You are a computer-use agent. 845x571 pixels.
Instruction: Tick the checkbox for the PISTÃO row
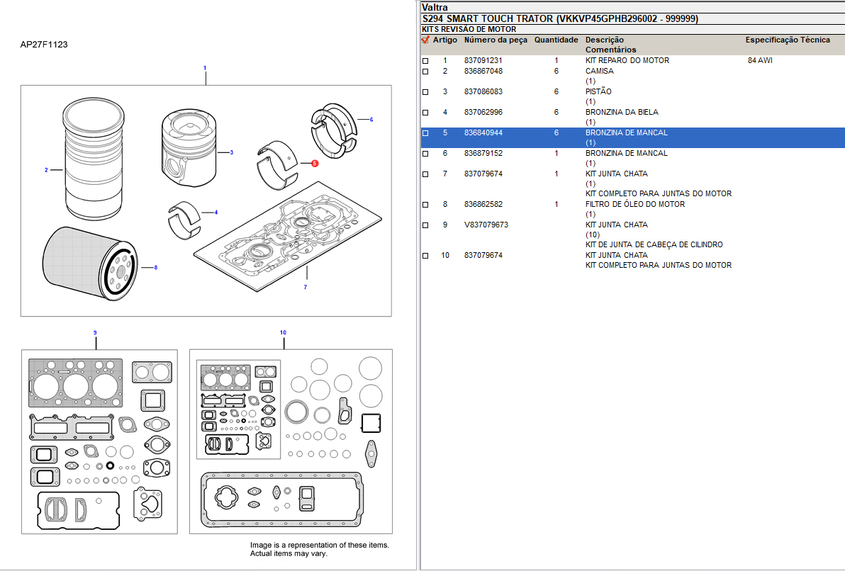[425, 92]
